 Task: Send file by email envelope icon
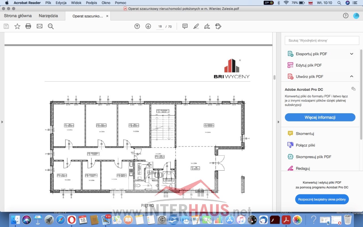[x=39, y=26]
